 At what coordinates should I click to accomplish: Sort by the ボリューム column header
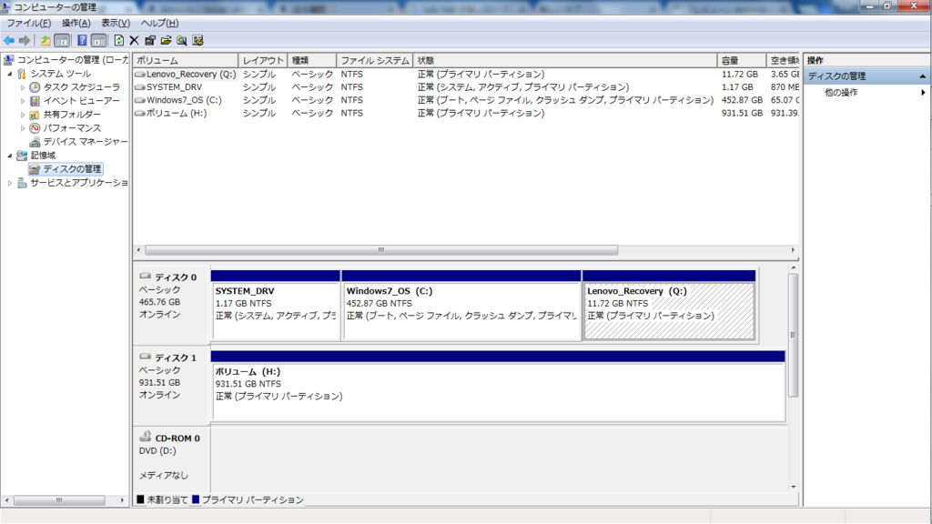186,61
